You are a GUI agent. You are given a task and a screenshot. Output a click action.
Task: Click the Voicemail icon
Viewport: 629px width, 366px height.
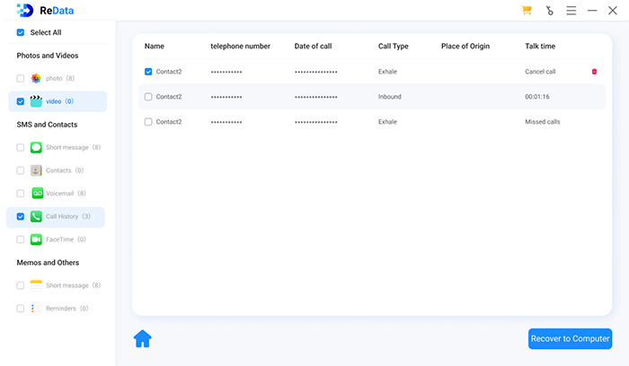[37, 193]
